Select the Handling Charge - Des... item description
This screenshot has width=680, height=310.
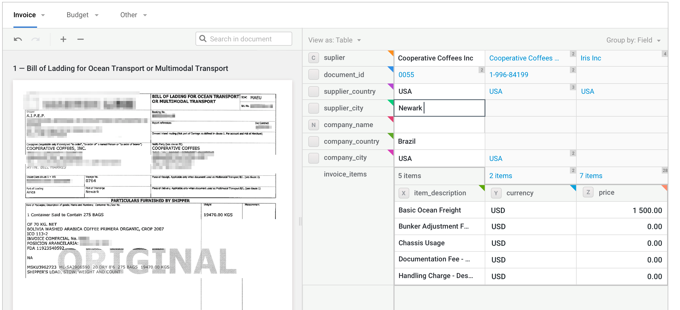click(x=439, y=276)
